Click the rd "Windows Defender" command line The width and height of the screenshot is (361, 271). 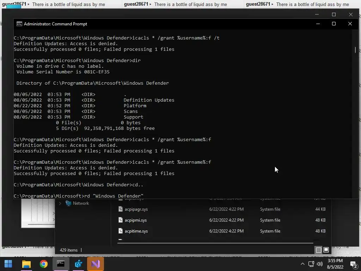tap(79, 196)
